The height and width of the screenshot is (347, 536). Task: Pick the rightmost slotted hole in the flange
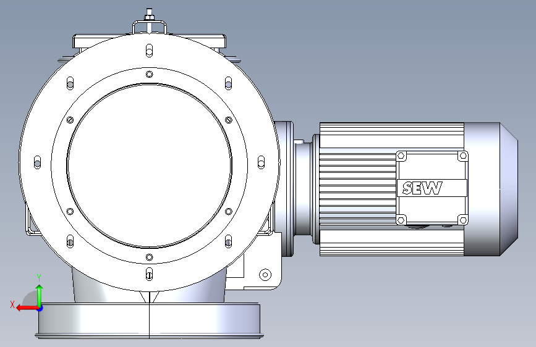261,162
